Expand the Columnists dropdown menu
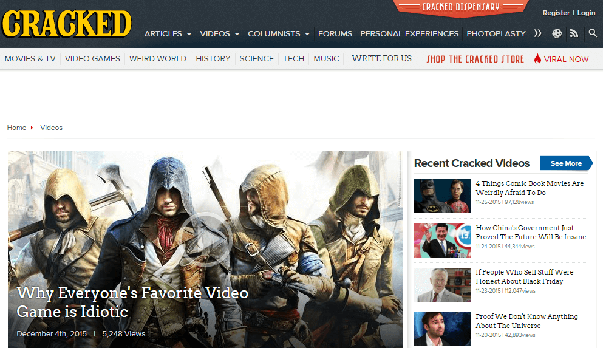This screenshot has width=603, height=348. 279,34
